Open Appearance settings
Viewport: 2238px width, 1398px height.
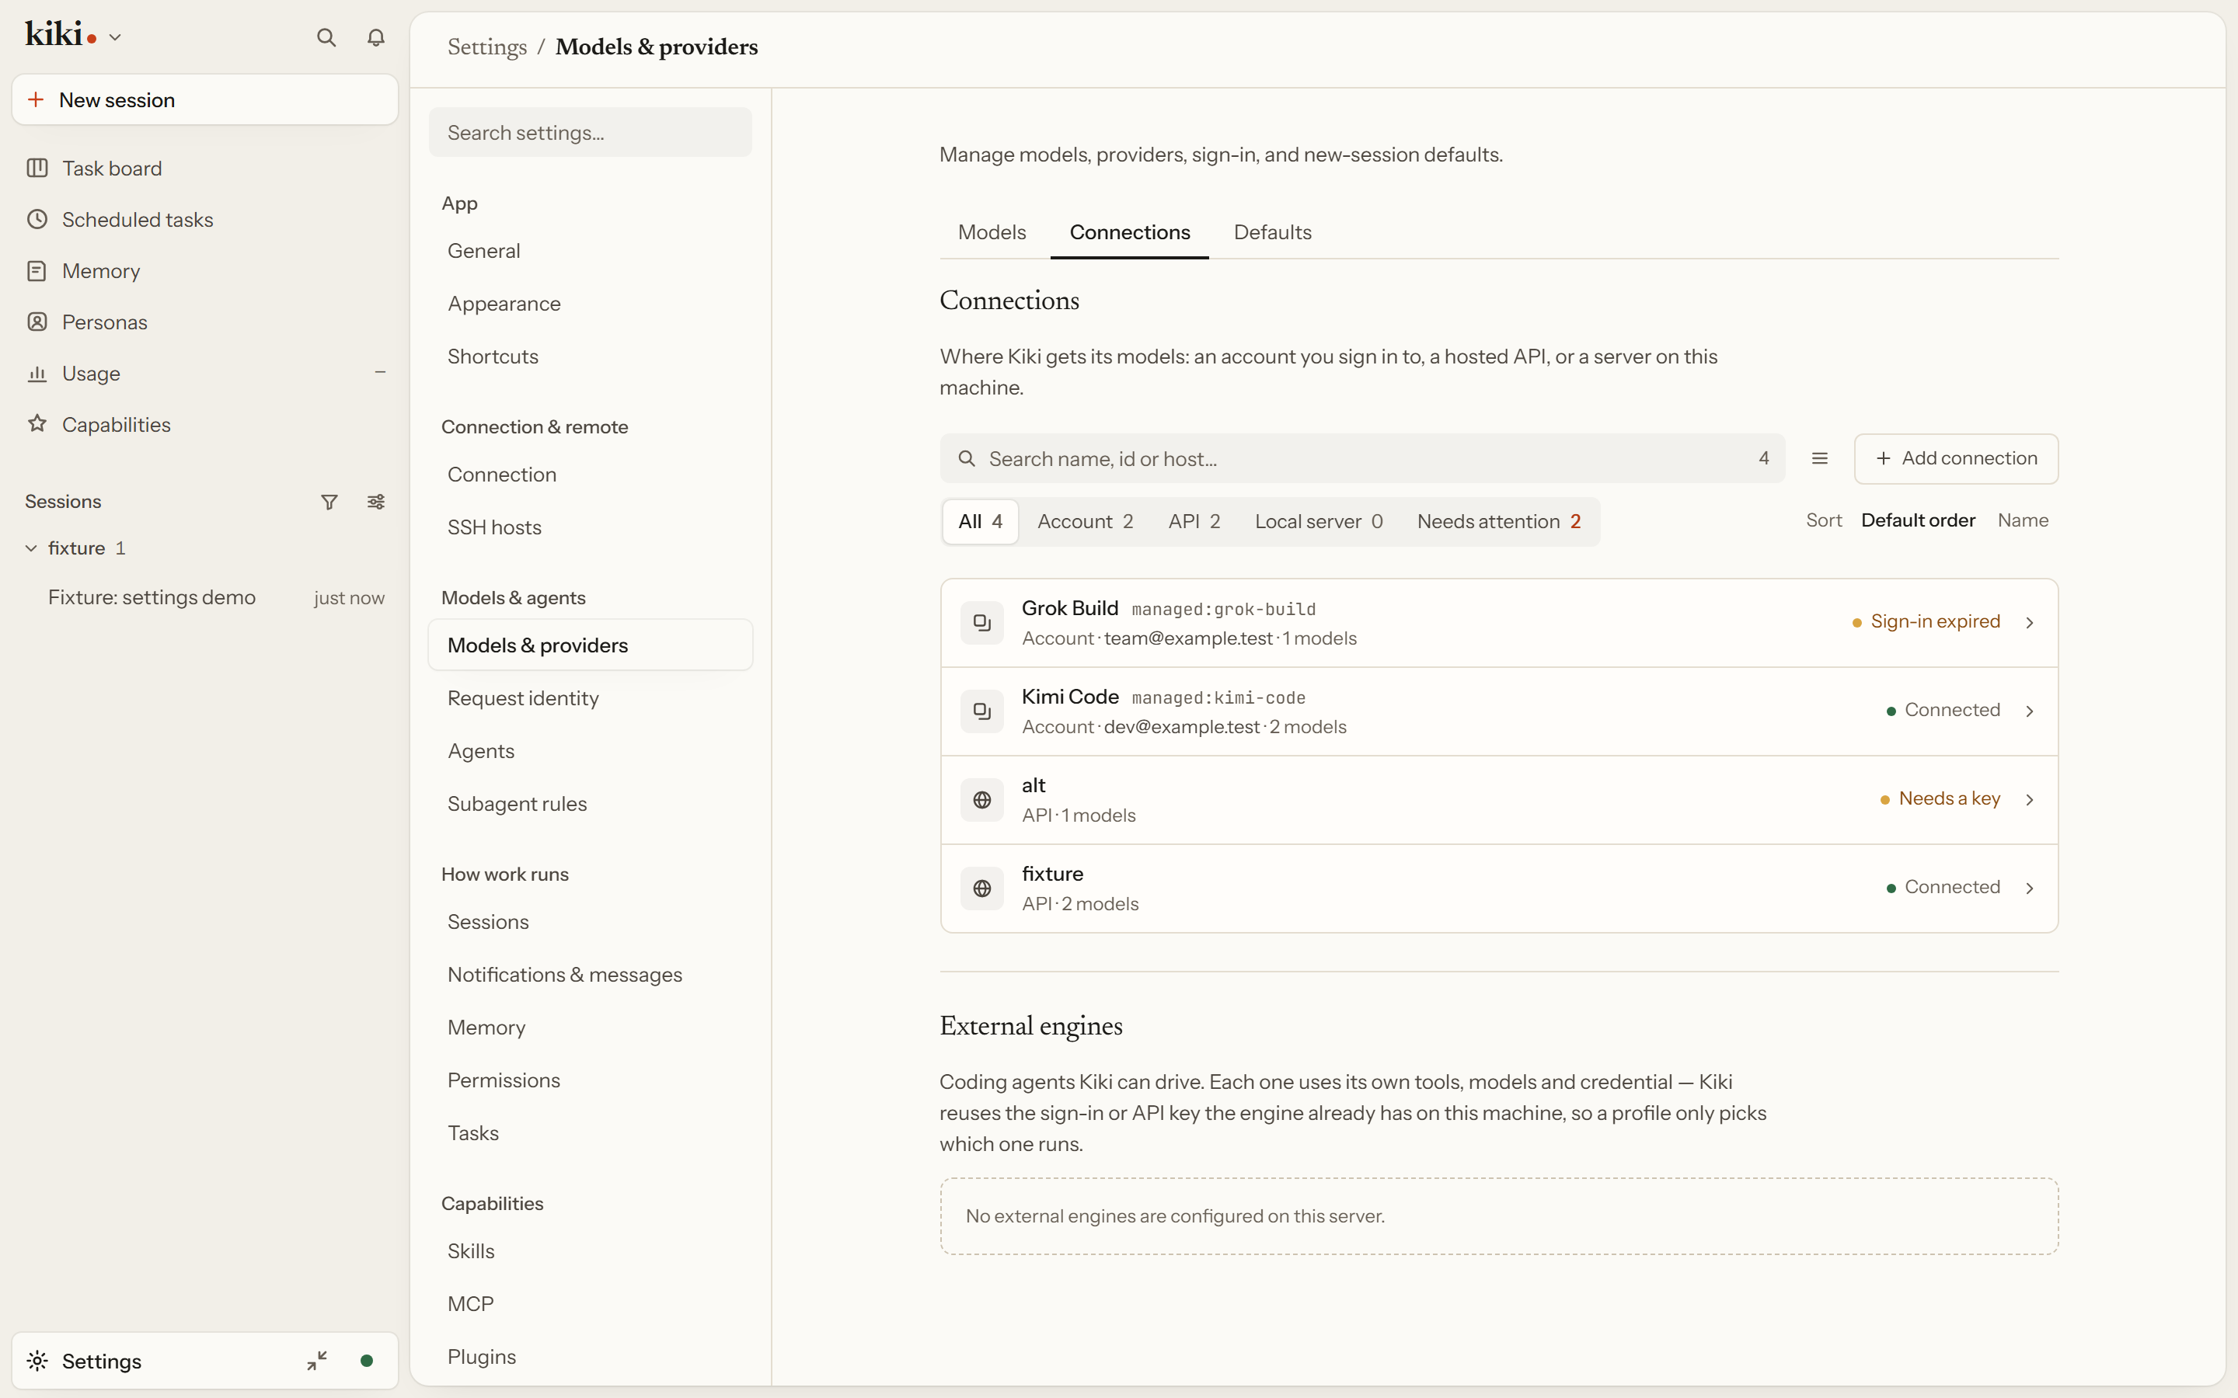[590, 303]
